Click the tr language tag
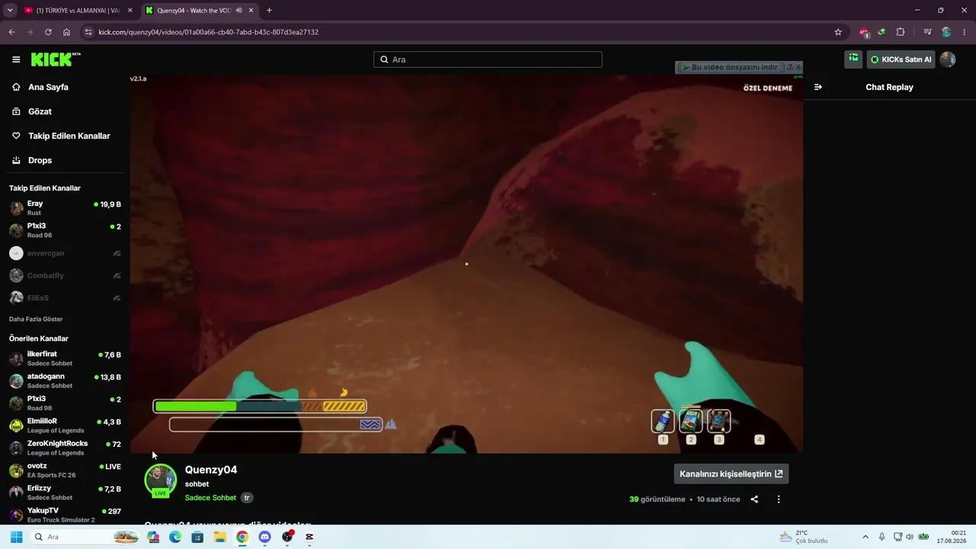 [x=246, y=498]
